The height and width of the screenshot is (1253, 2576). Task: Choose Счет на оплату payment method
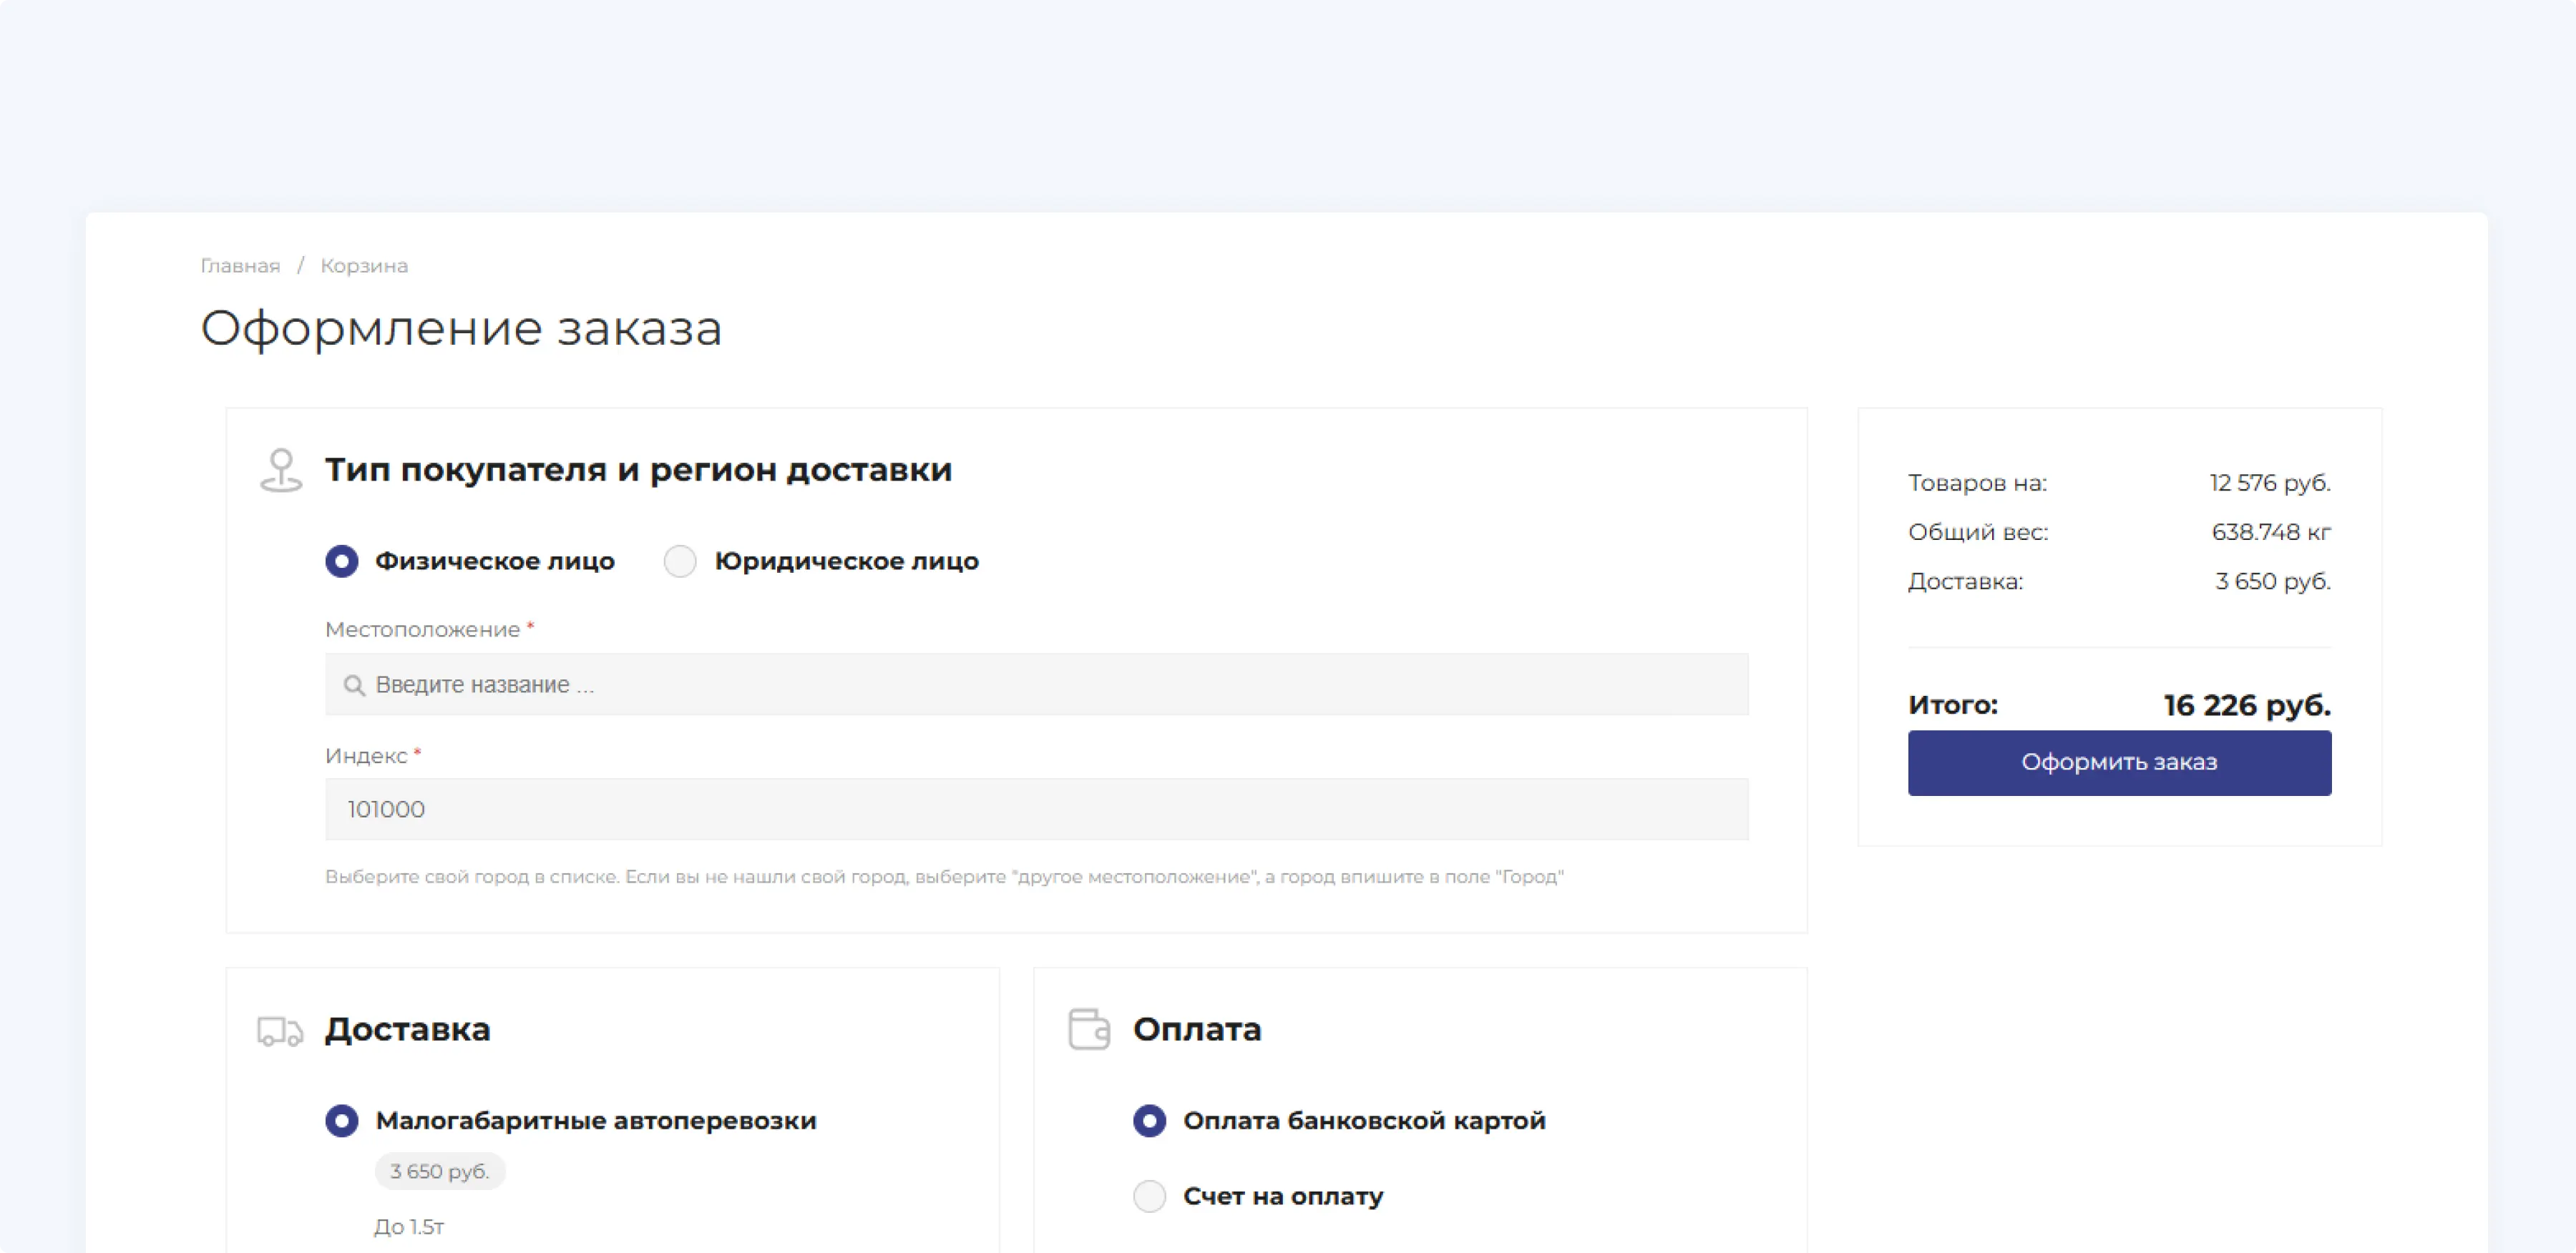coord(1149,1196)
